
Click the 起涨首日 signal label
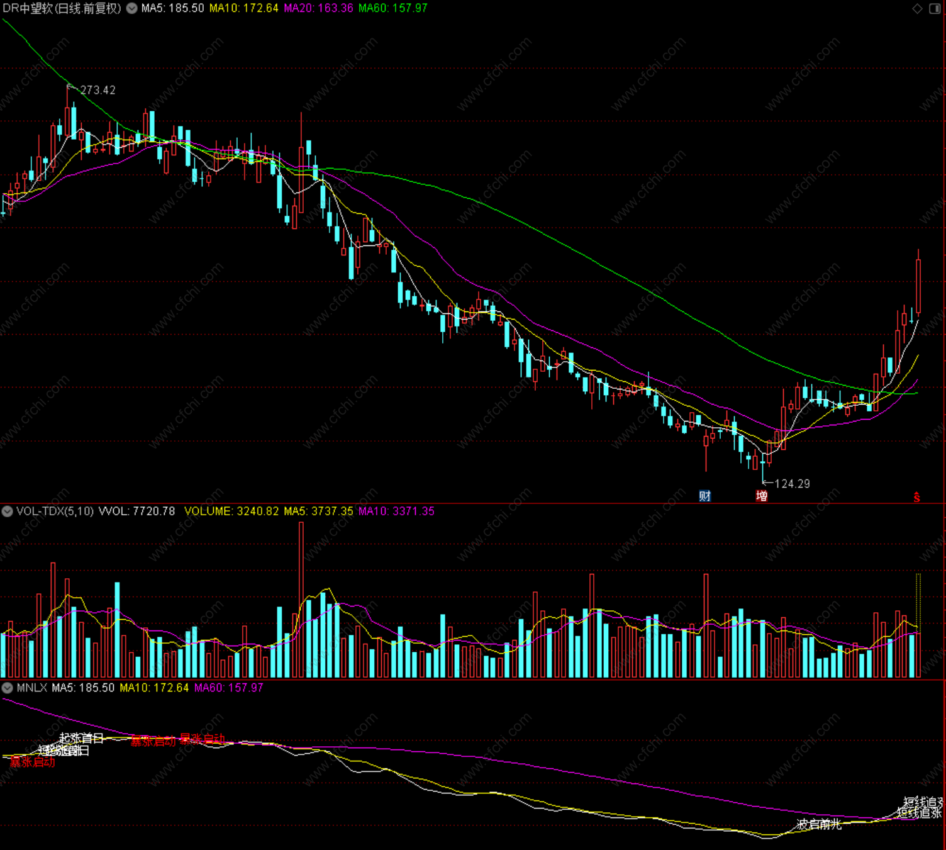coord(81,738)
